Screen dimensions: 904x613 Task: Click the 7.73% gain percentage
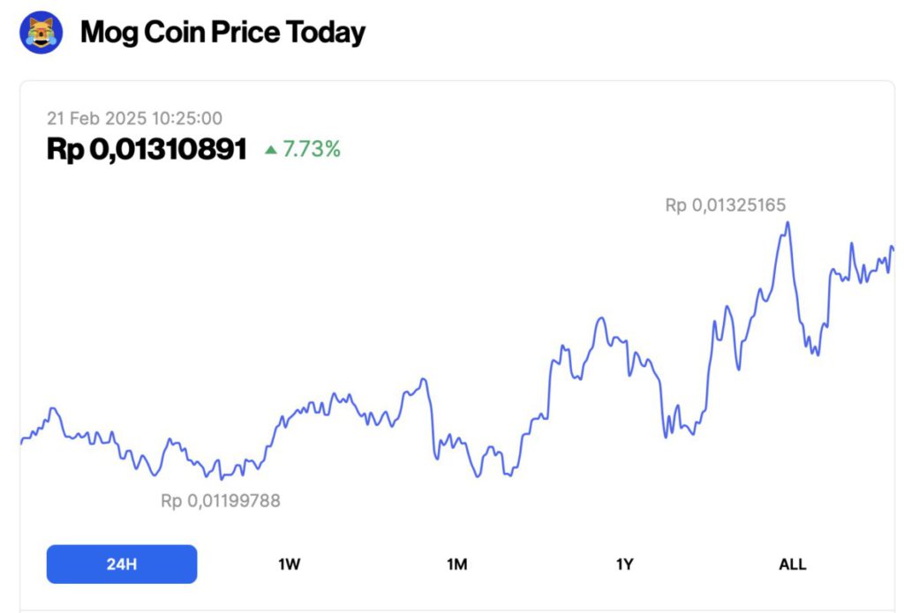(x=311, y=149)
